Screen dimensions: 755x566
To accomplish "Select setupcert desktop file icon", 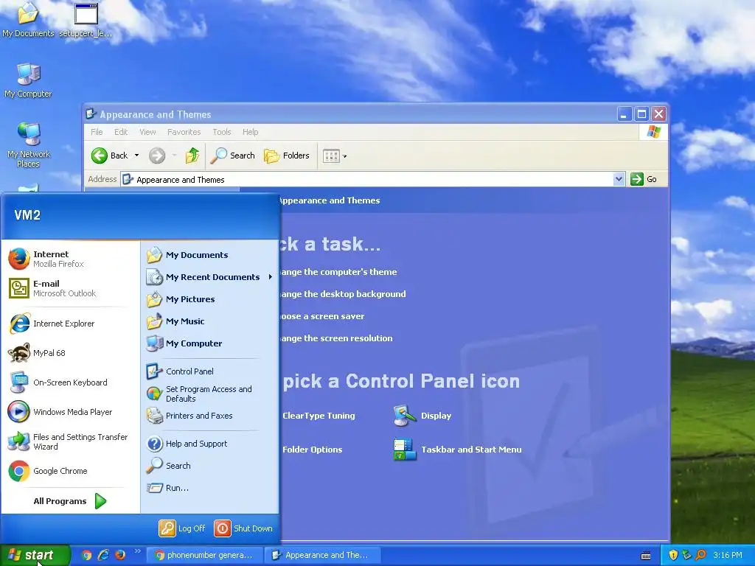I will pos(86,20).
